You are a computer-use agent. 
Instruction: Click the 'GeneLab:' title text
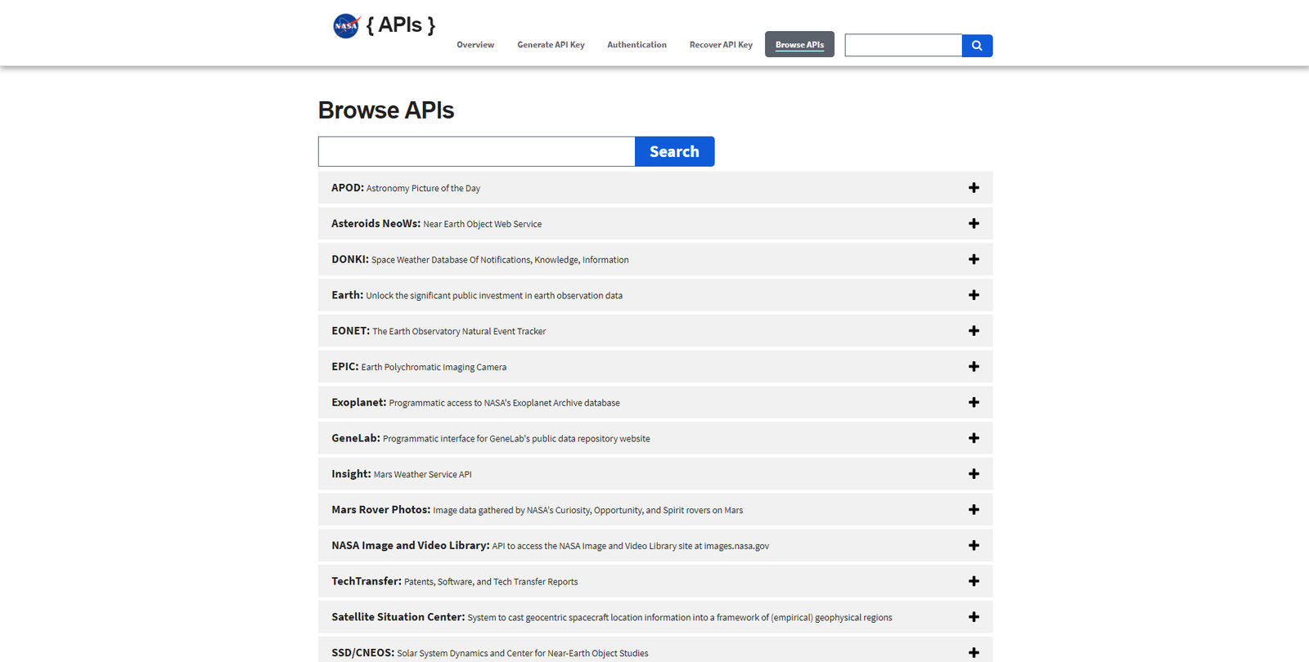356,438
